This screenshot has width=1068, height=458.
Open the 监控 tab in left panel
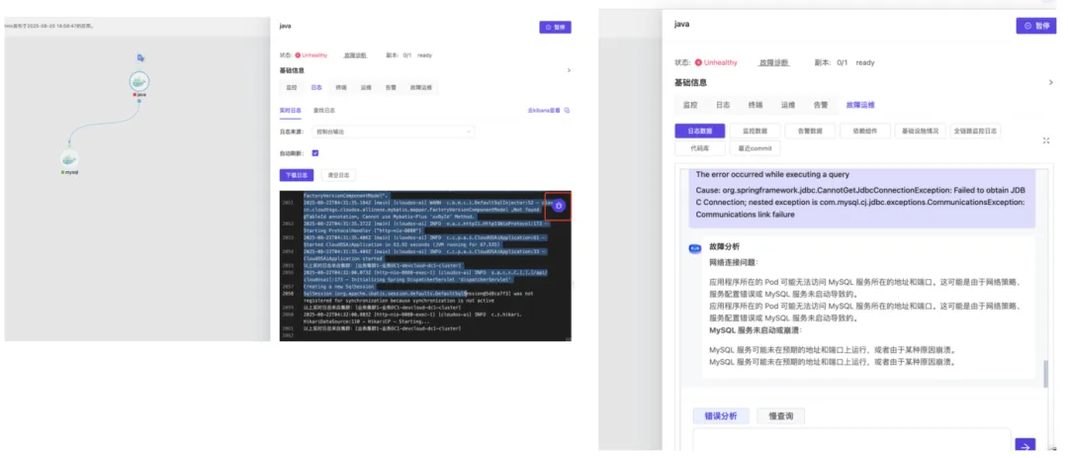click(292, 87)
